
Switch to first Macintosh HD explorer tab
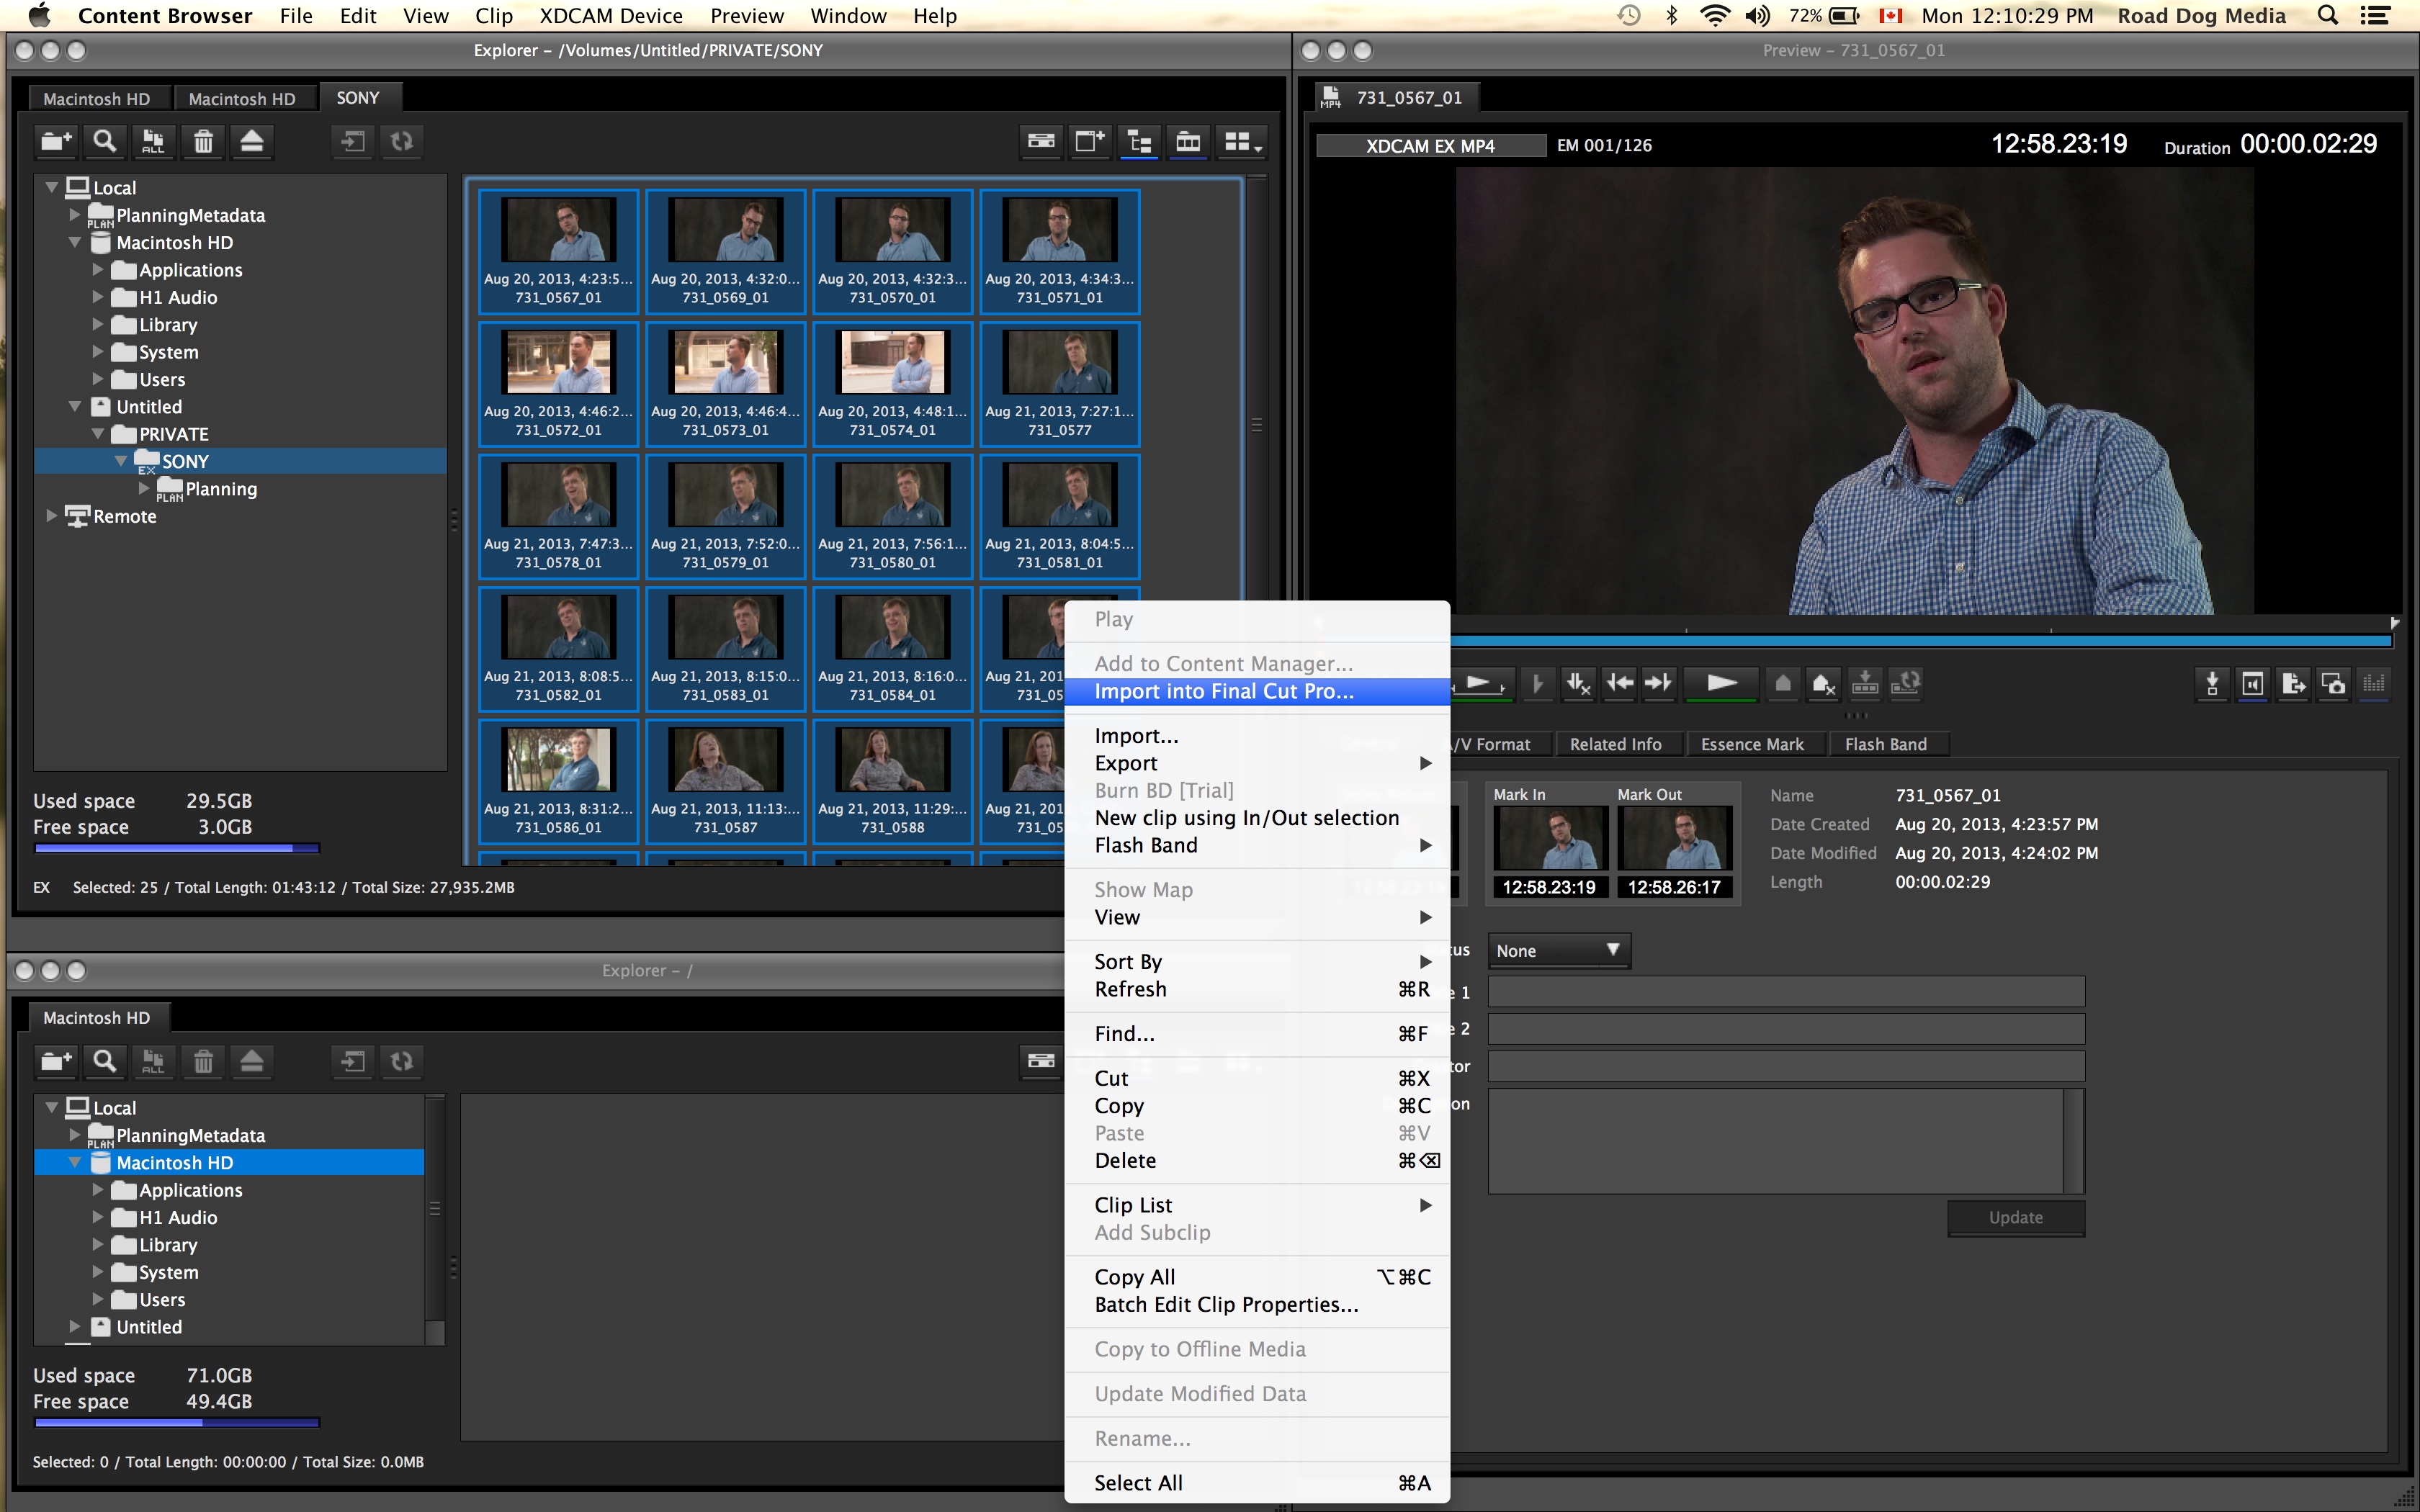pyautogui.click(x=97, y=98)
